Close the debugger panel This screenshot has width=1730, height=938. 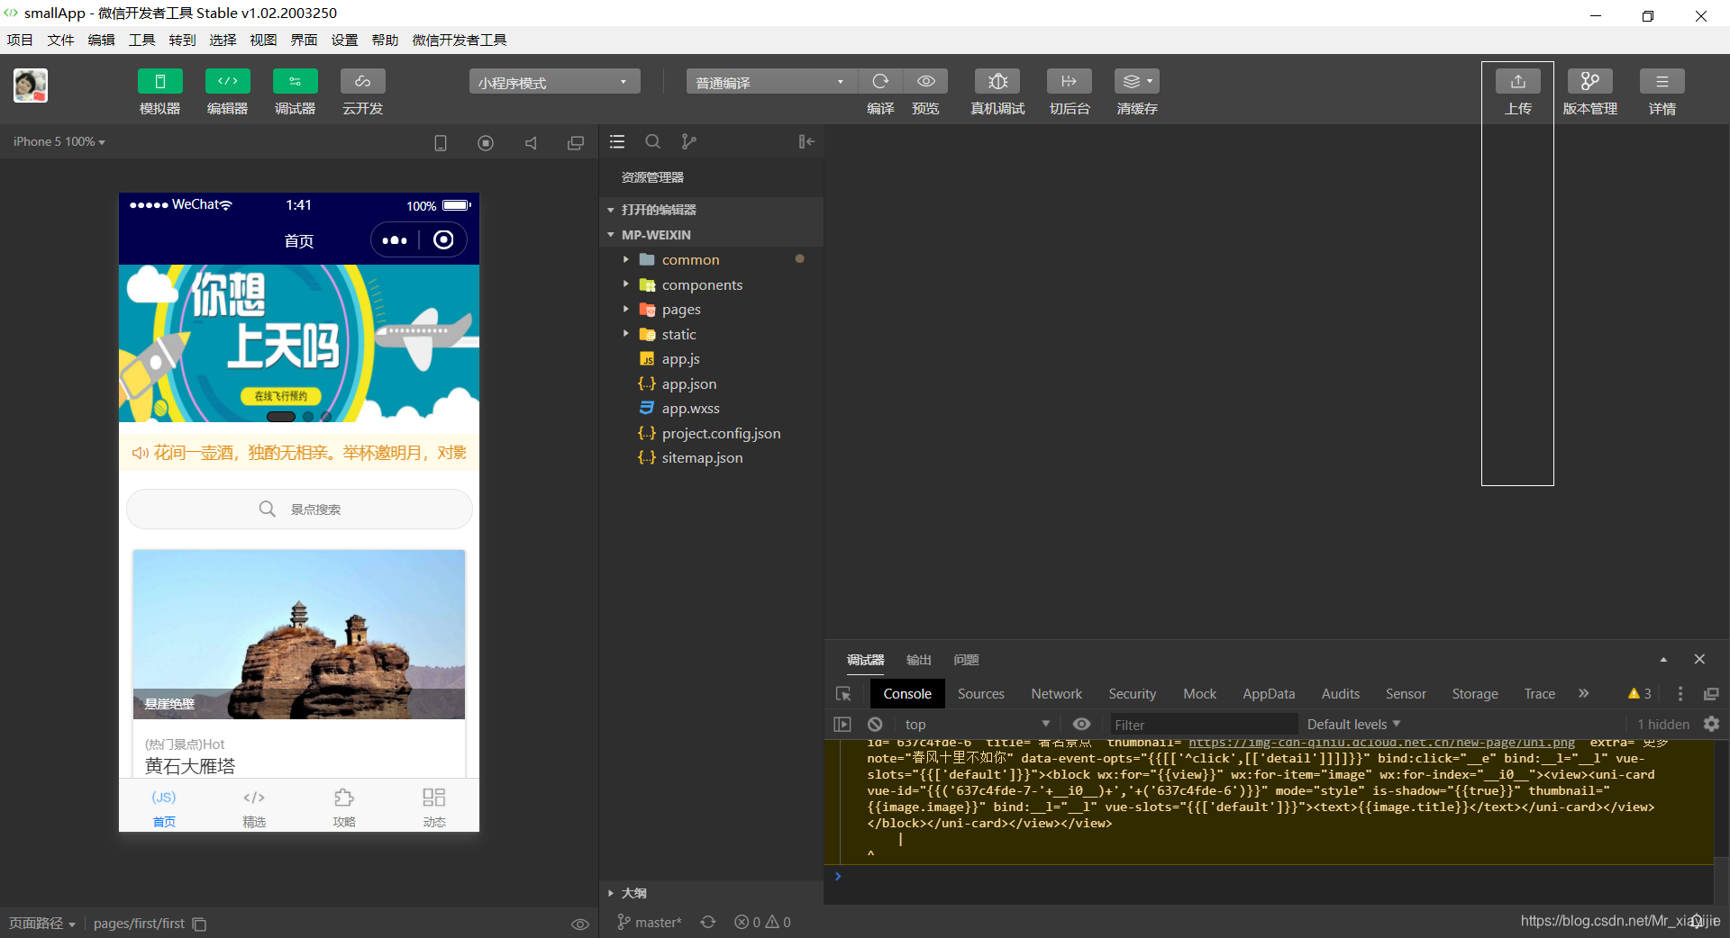[x=1699, y=660]
